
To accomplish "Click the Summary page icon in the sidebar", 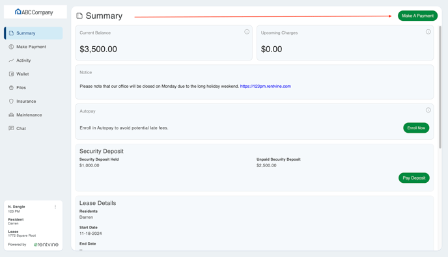I will (x=11, y=33).
